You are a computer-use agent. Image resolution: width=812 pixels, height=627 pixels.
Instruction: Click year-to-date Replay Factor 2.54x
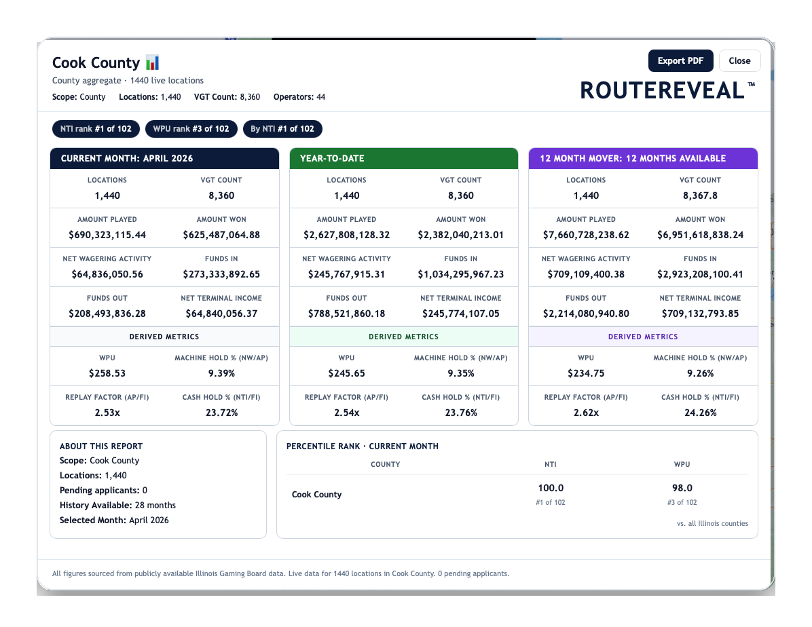346,413
